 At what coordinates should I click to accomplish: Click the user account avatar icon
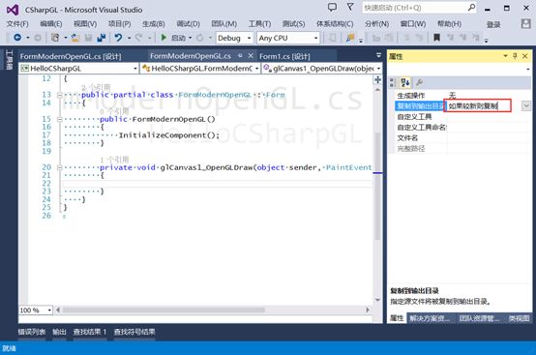point(525,23)
